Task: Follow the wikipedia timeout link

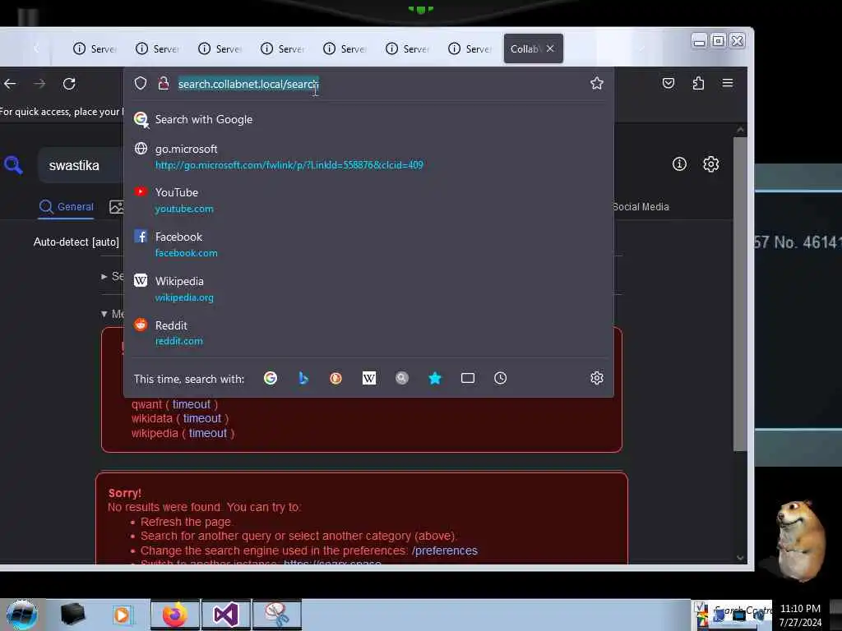Action: (208, 433)
